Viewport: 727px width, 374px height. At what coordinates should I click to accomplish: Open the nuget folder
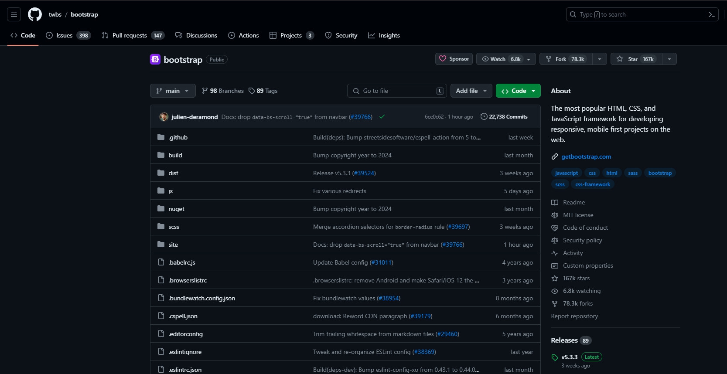176,209
